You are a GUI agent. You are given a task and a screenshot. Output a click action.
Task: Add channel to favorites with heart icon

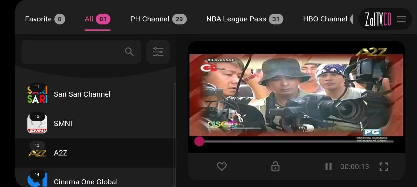tap(222, 167)
